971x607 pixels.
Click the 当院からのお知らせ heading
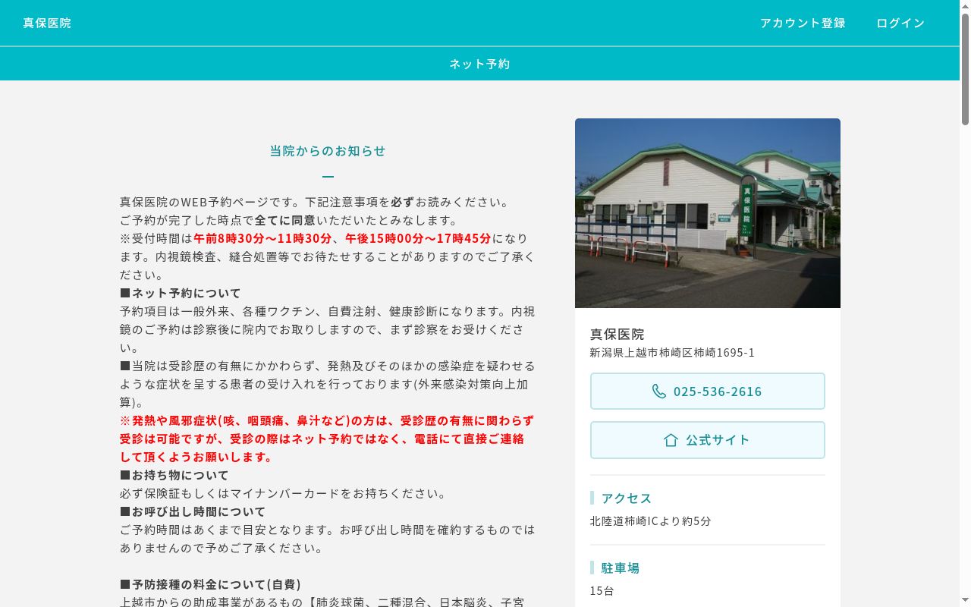point(328,151)
